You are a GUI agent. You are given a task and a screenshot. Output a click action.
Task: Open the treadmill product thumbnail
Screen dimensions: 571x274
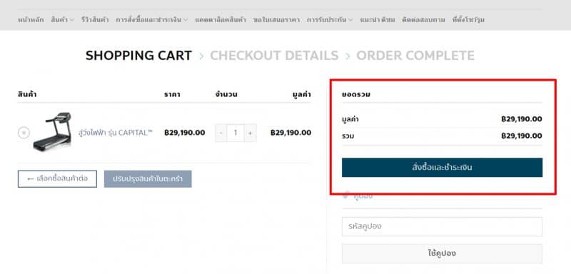pyautogui.click(x=52, y=132)
